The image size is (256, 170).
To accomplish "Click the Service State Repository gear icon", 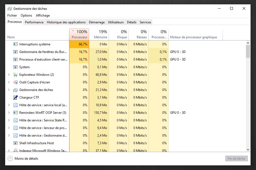I will 15,120.
